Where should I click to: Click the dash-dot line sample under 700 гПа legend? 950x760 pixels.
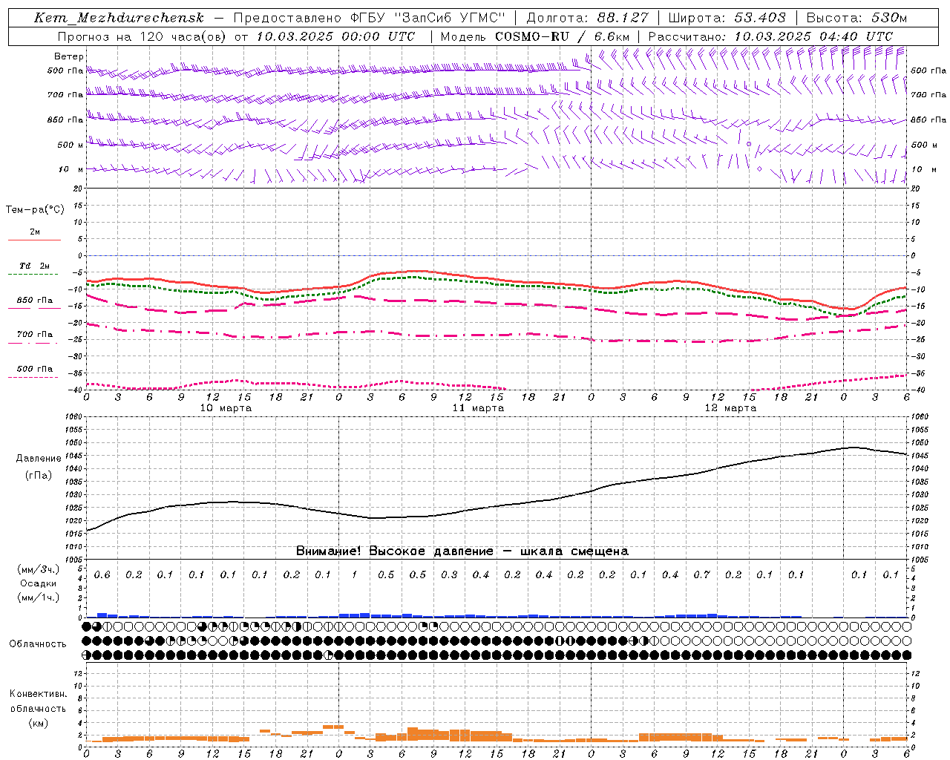tap(33, 343)
